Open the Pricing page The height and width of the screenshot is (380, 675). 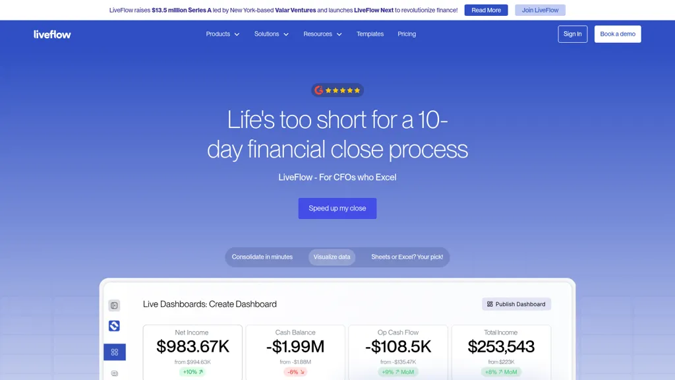pos(407,34)
